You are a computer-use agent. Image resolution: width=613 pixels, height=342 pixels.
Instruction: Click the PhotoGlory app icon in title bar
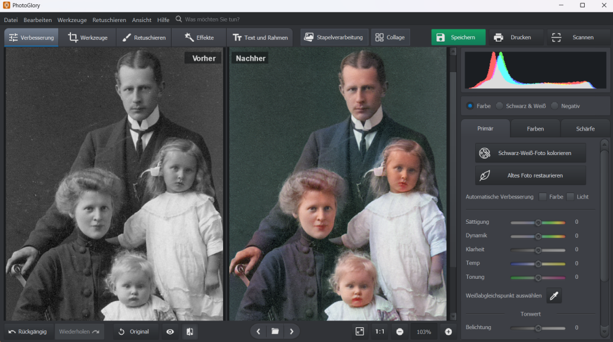[x=6, y=6]
